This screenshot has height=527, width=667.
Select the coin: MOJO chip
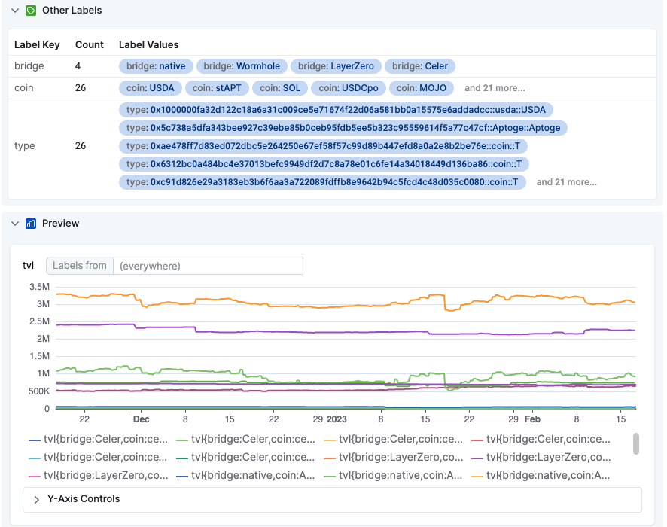[422, 88]
